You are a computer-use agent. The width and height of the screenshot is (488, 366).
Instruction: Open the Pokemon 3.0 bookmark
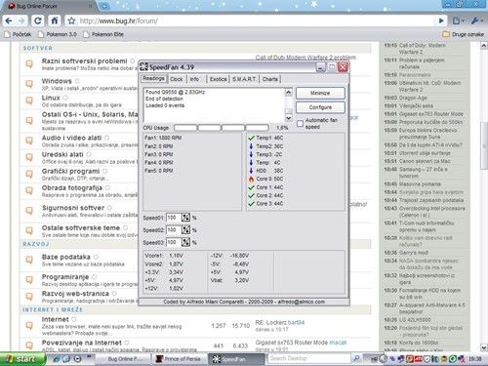point(58,34)
